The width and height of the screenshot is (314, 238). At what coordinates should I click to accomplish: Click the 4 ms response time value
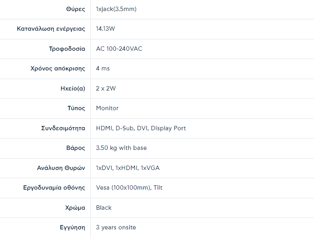[x=103, y=68]
